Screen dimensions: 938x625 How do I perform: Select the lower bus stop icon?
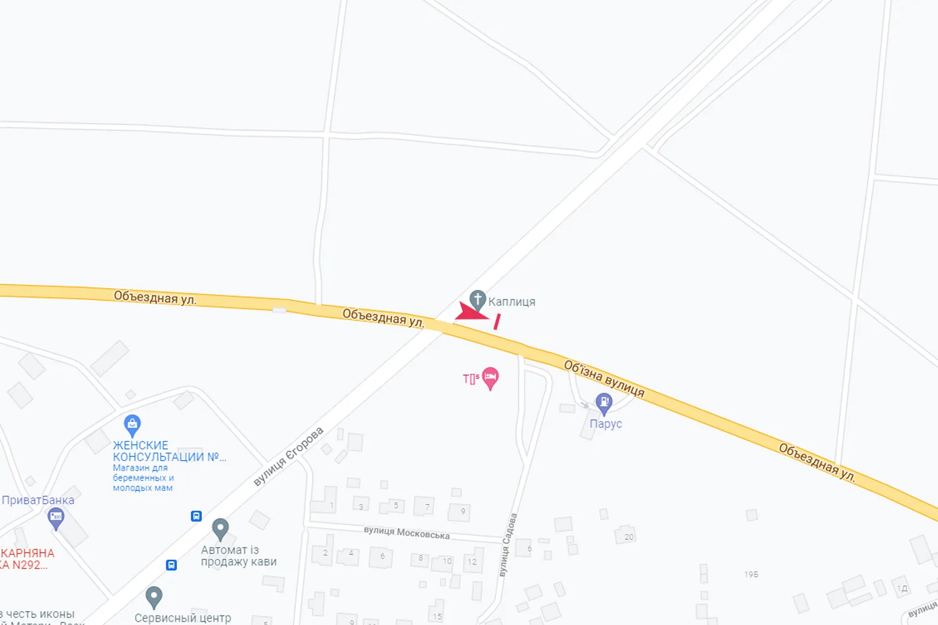point(171,565)
